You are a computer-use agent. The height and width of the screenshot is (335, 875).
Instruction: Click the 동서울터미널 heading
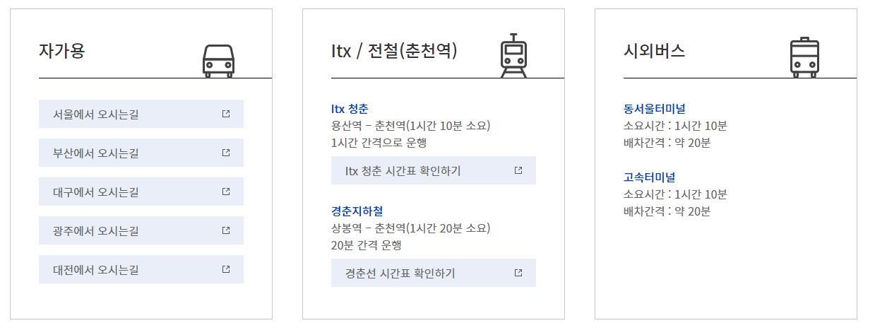tap(655, 109)
